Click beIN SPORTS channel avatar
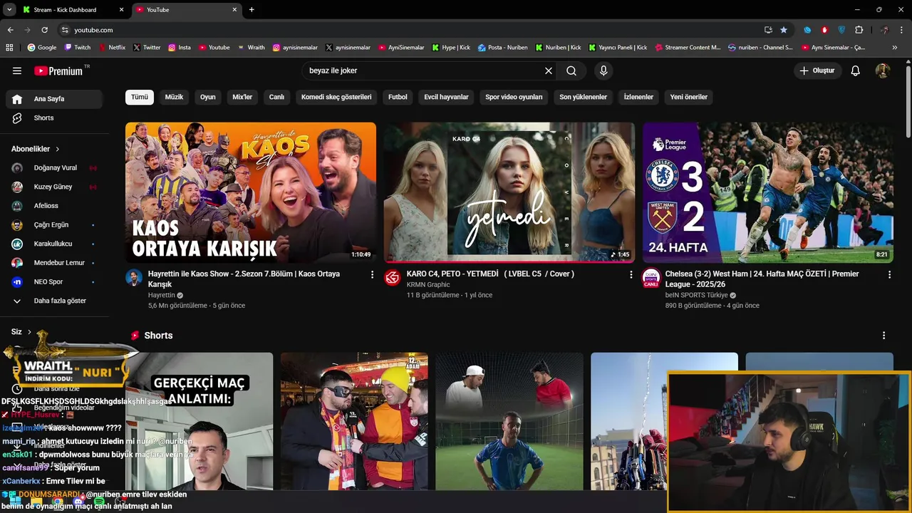 tap(651, 278)
